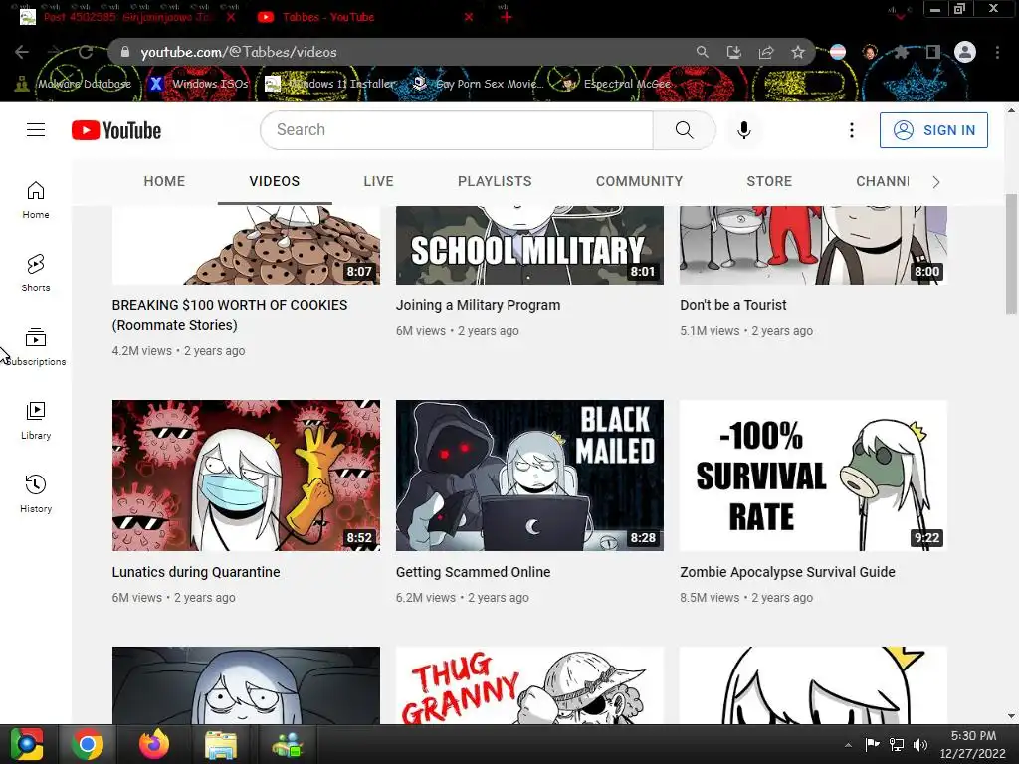Viewport: 1019px width, 764px height.
Task: Start voice search with microphone icon
Action: [x=744, y=130]
